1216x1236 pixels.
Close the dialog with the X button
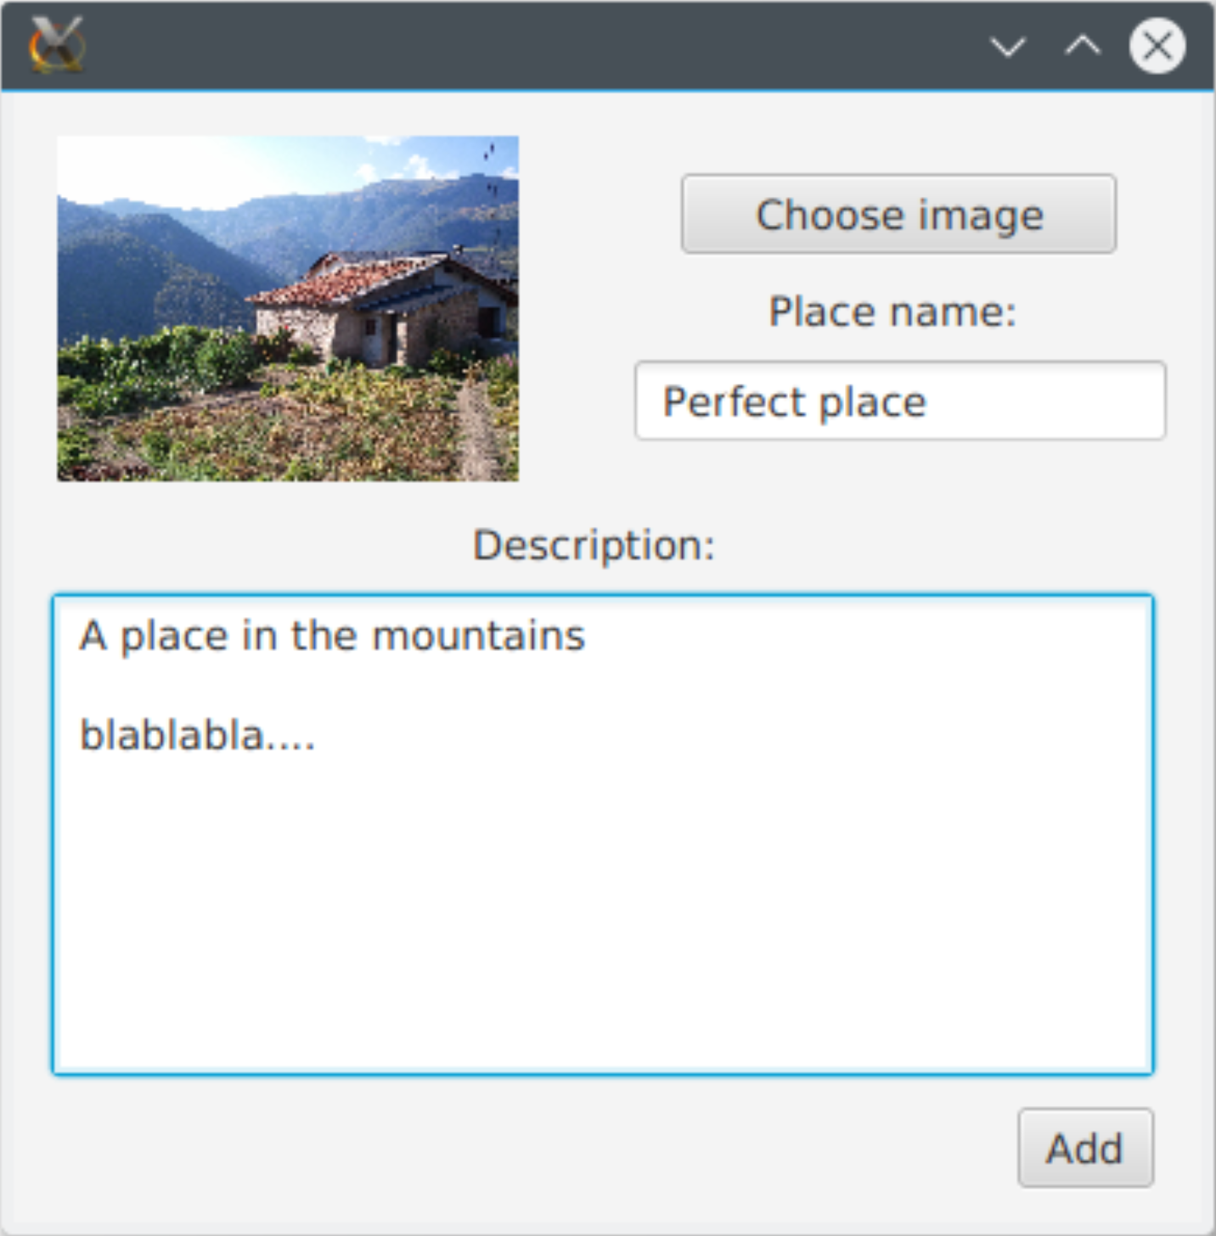(x=1157, y=46)
